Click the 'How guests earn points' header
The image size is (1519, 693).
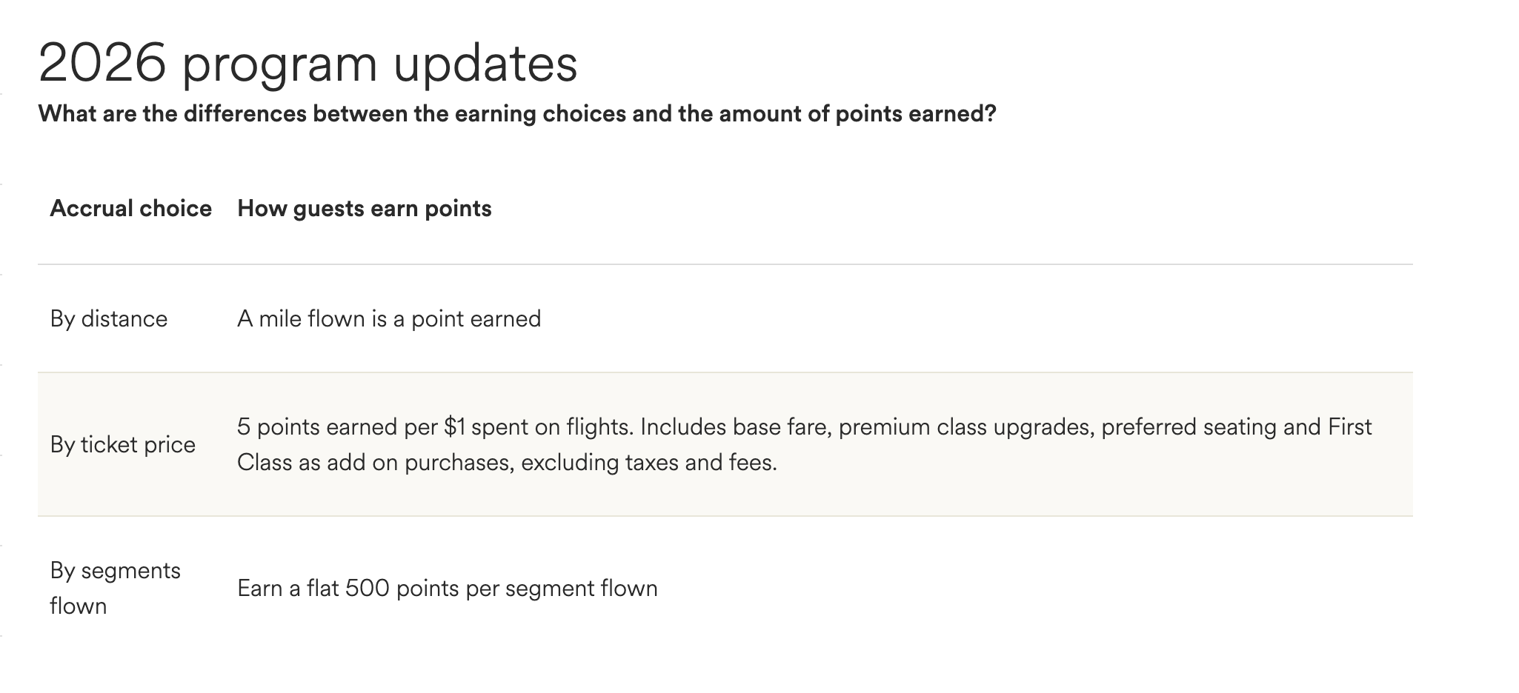click(365, 209)
